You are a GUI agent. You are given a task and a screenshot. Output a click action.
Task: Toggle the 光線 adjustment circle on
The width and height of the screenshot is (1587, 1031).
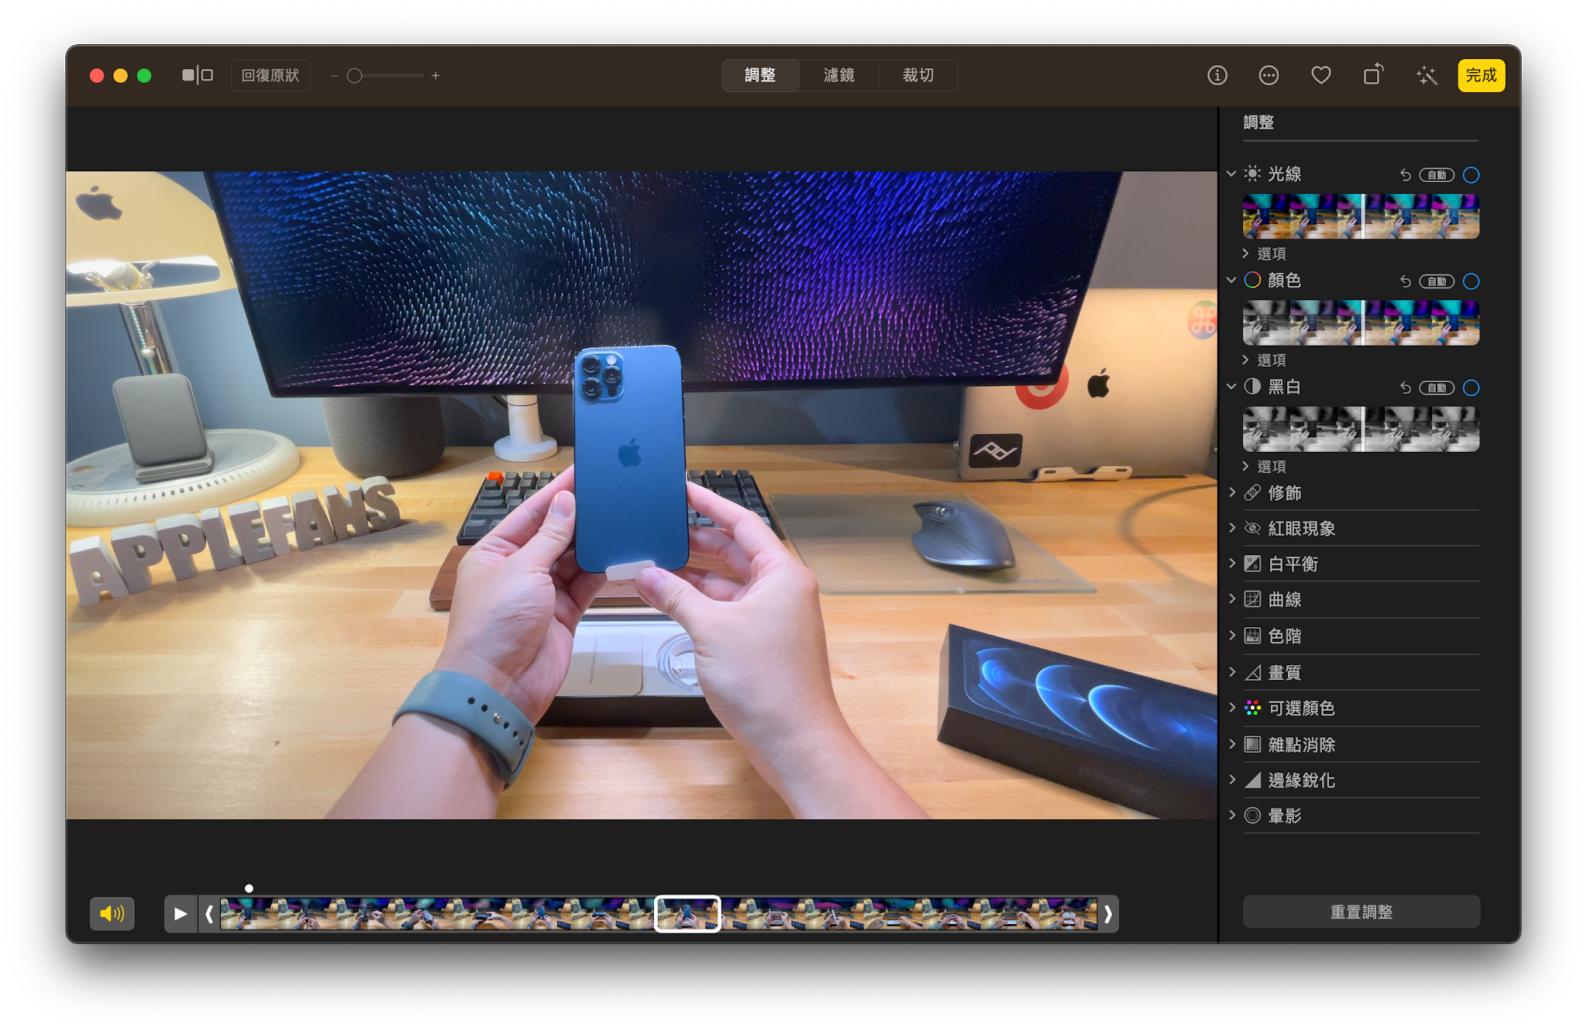click(1471, 175)
